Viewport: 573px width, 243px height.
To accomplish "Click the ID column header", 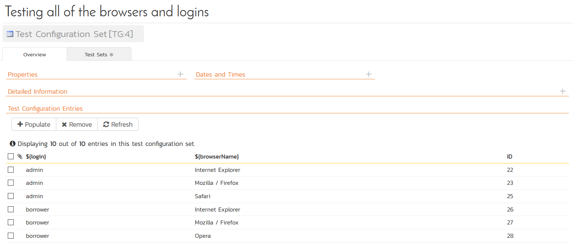I will point(509,157).
